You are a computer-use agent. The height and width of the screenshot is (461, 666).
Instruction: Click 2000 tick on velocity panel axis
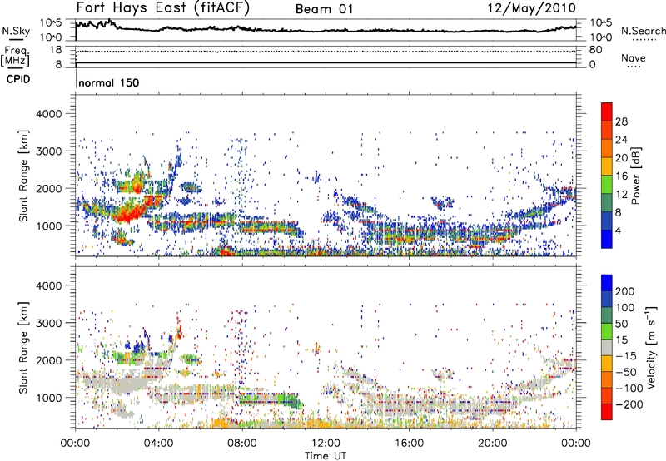pyautogui.click(x=49, y=360)
